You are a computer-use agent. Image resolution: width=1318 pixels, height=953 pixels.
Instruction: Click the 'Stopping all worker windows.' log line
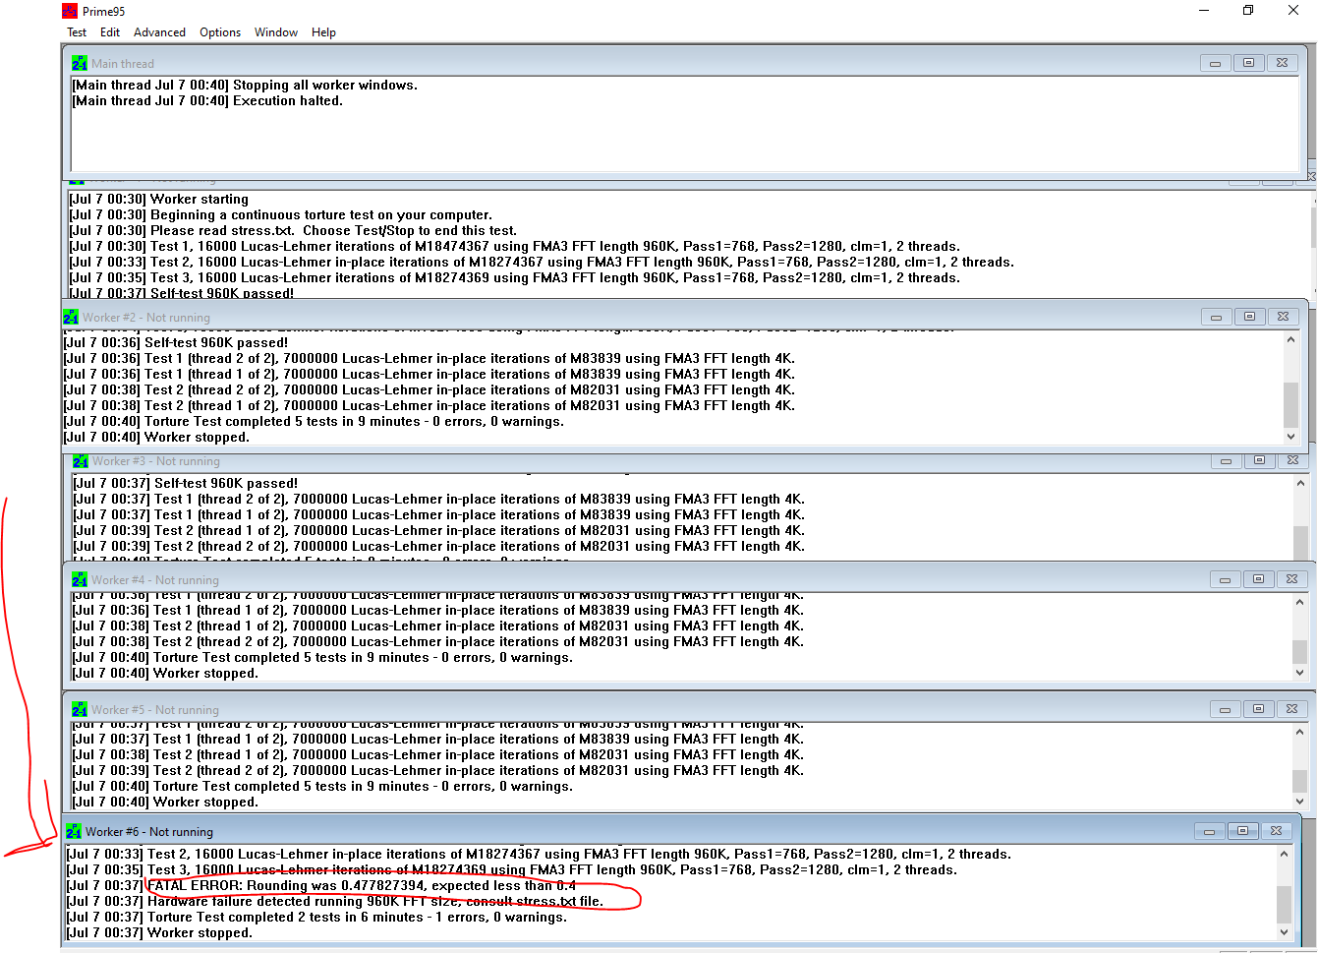click(245, 86)
